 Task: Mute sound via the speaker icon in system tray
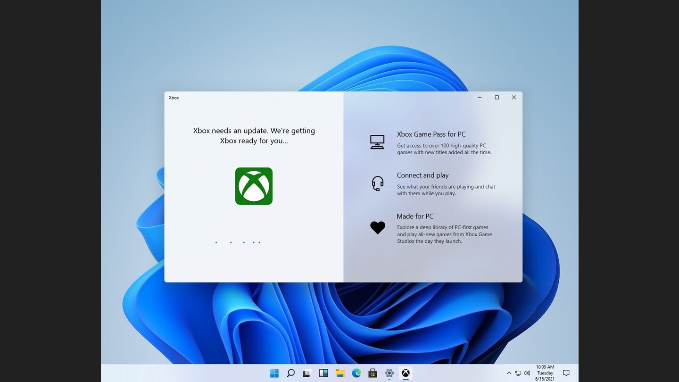tap(527, 373)
